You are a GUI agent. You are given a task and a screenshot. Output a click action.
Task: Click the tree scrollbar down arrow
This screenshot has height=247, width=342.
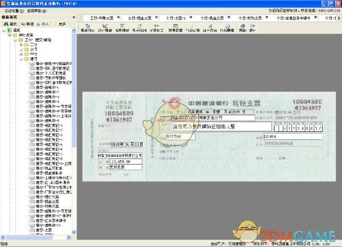74,232
